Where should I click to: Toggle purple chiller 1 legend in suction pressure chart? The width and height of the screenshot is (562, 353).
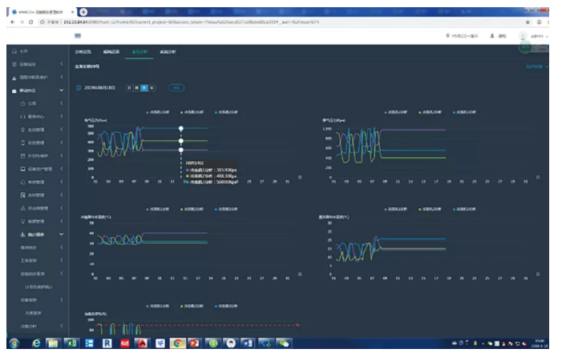tap(158, 112)
